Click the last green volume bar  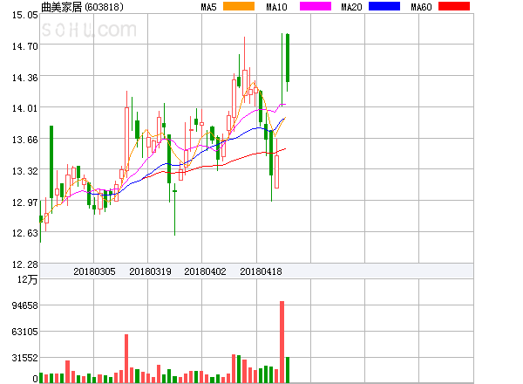(x=288, y=370)
